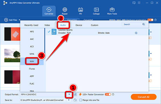Open format dropdown for tree video
This screenshot has height=104, width=161.
pyautogui.click(x=151, y=53)
